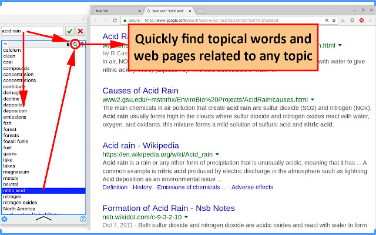Click the green checkmark confirm button
Screen dimensions: 376x235
[x=70, y=31]
